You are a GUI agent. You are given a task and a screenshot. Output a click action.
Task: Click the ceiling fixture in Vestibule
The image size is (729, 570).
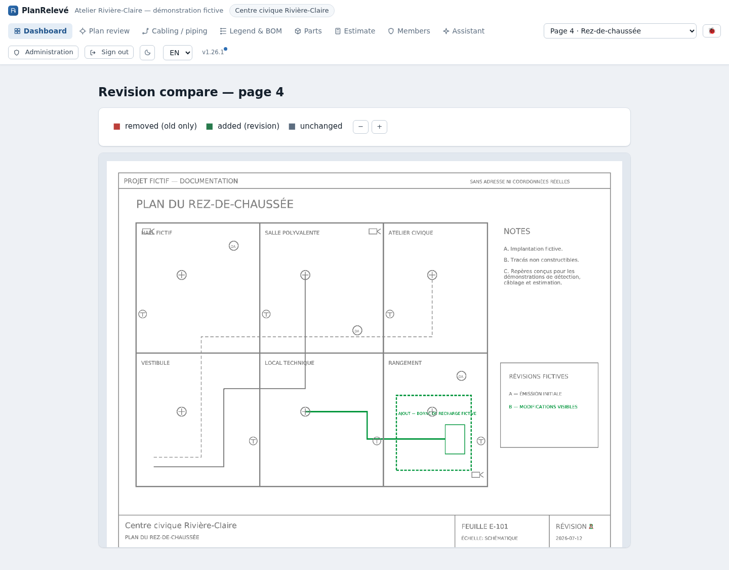tap(182, 412)
